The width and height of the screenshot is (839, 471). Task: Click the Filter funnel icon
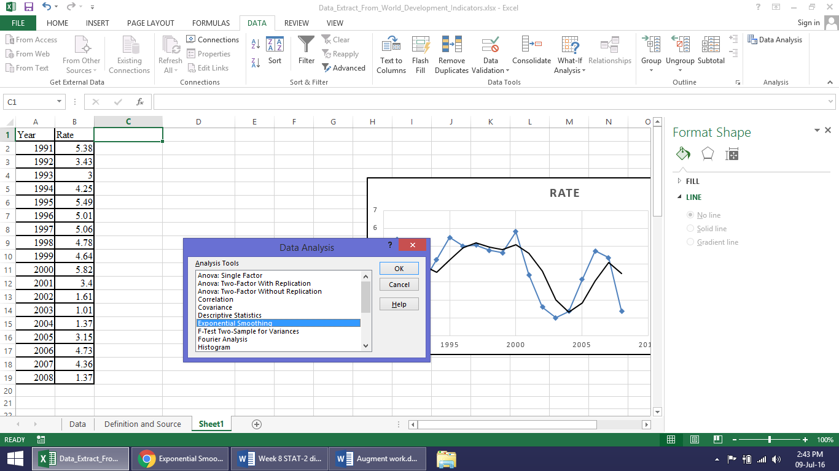[x=306, y=45]
